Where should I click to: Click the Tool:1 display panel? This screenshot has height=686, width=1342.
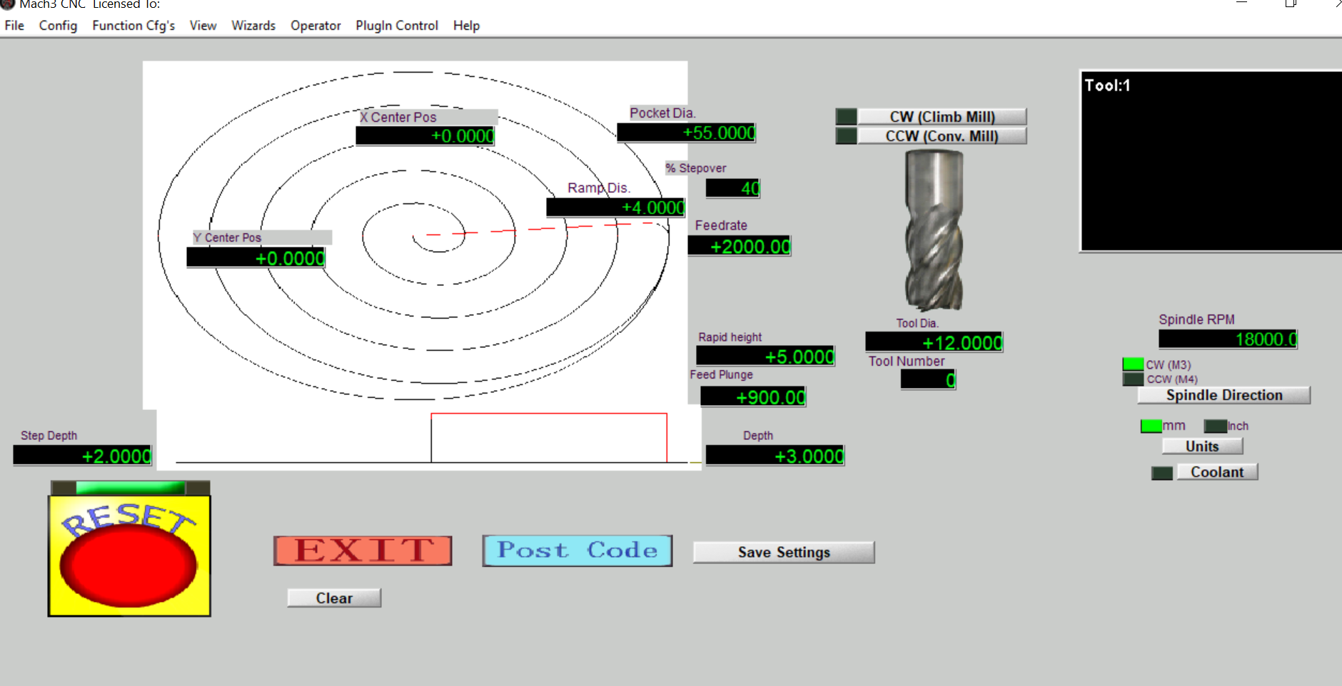[x=1211, y=161]
